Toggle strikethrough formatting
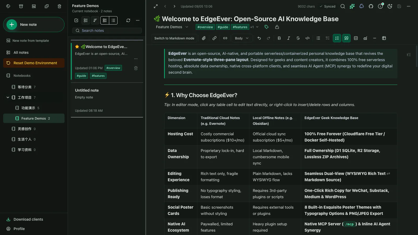 tap(298, 38)
